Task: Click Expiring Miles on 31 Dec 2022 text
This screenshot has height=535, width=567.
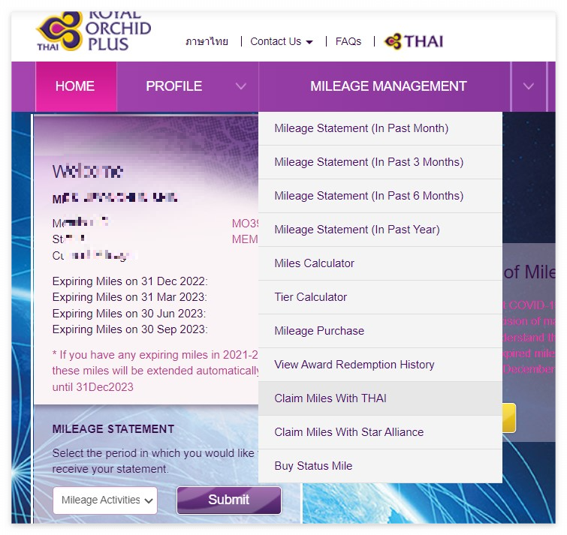Action: click(130, 281)
